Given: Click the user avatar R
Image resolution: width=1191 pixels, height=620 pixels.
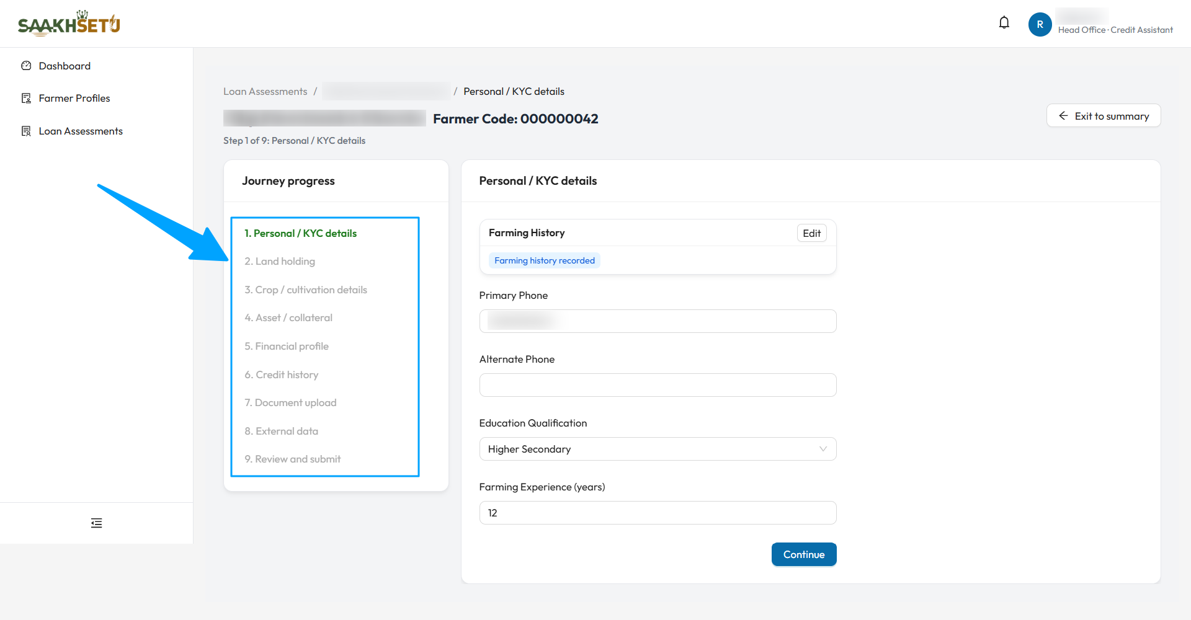Looking at the screenshot, I should pyautogui.click(x=1040, y=24).
